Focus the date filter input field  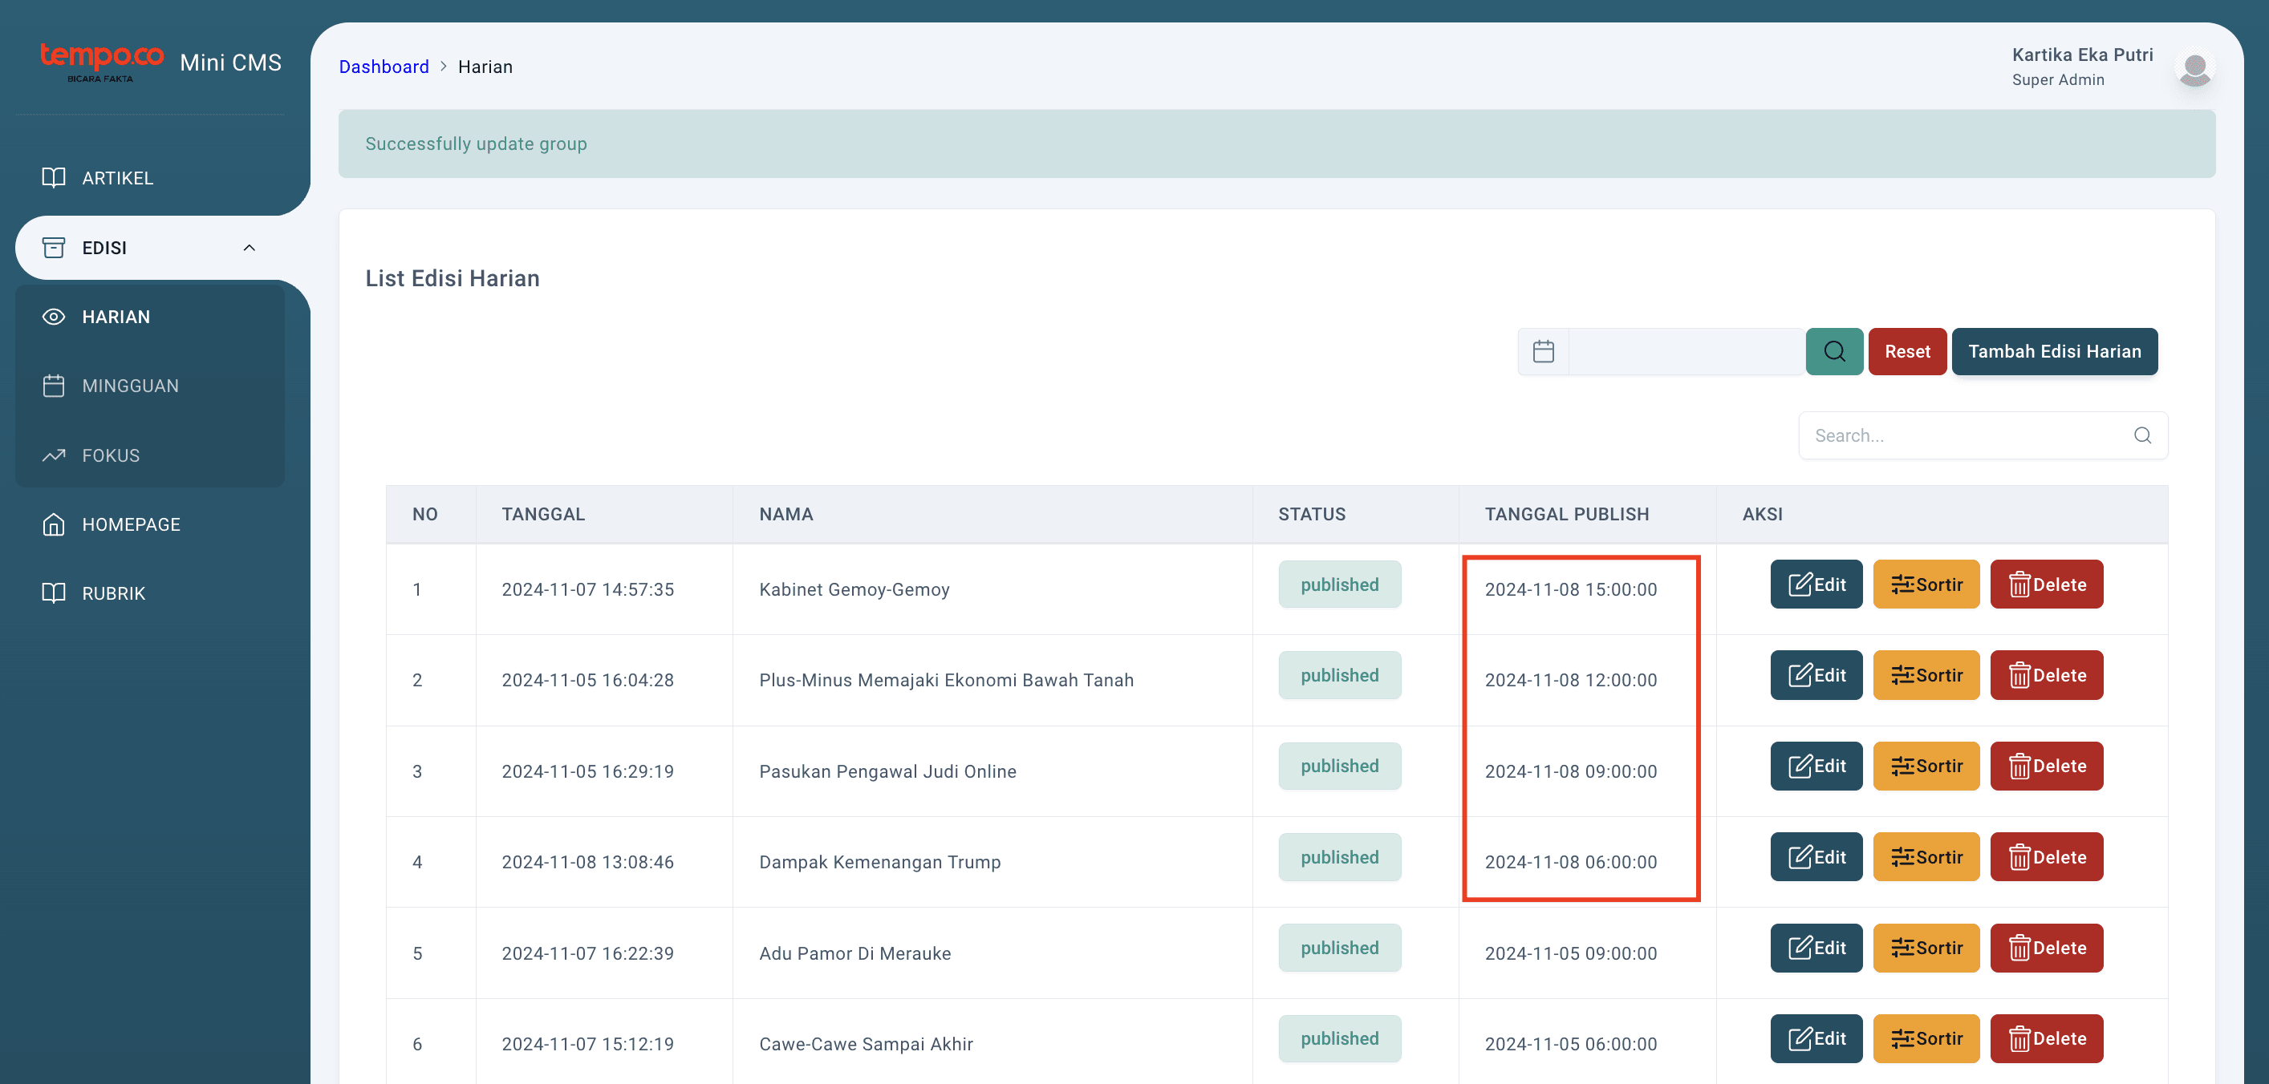1685,351
